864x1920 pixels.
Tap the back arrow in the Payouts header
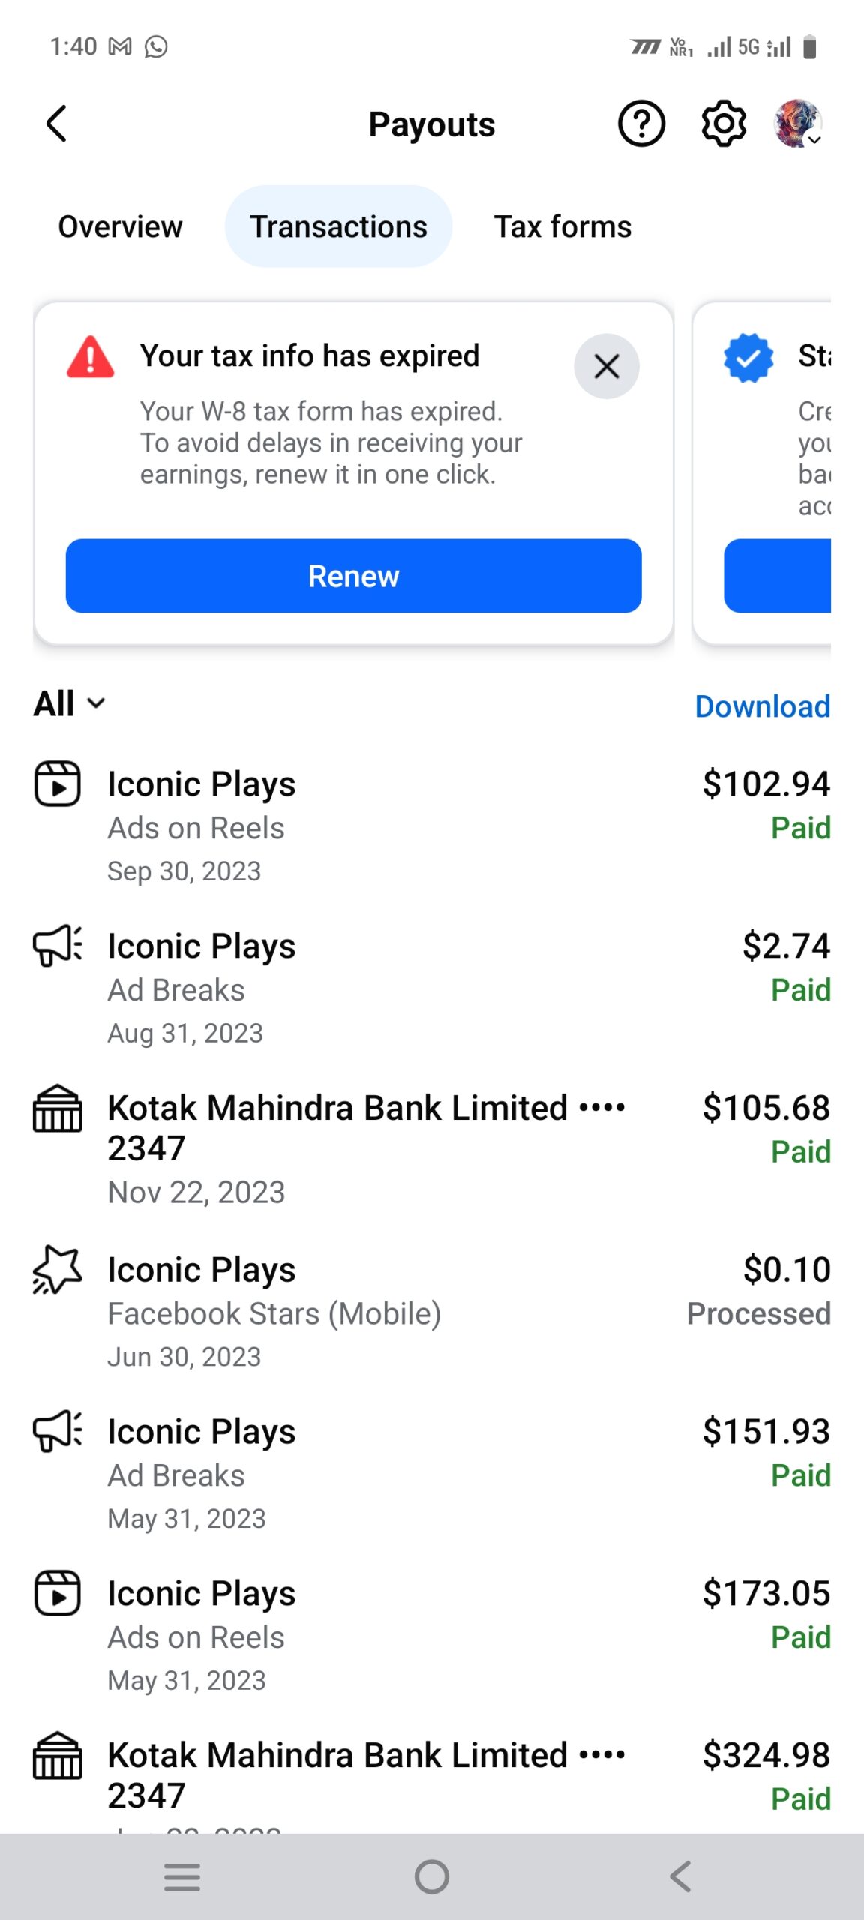[57, 124]
